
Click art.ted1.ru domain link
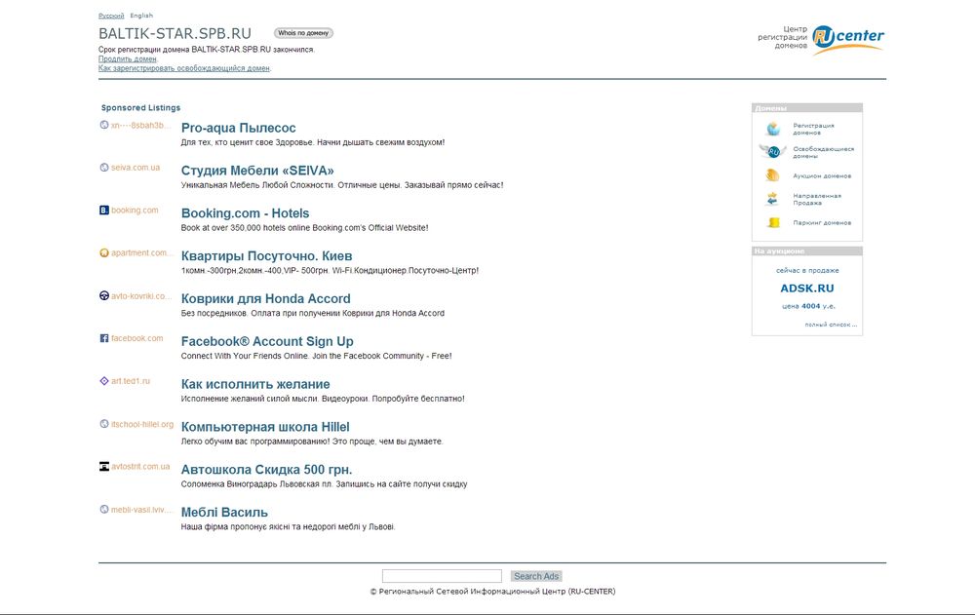click(x=131, y=381)
